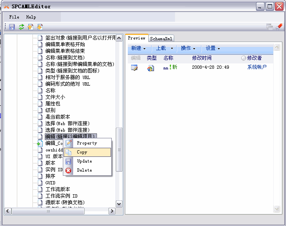
Task: Choose Copy from the context menu
Action: [87, 152]
